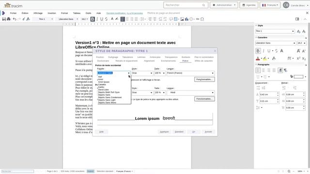Viewport: 310px width, 174px height.
Task: Click the Insert table icon
Action: (175, 19)
